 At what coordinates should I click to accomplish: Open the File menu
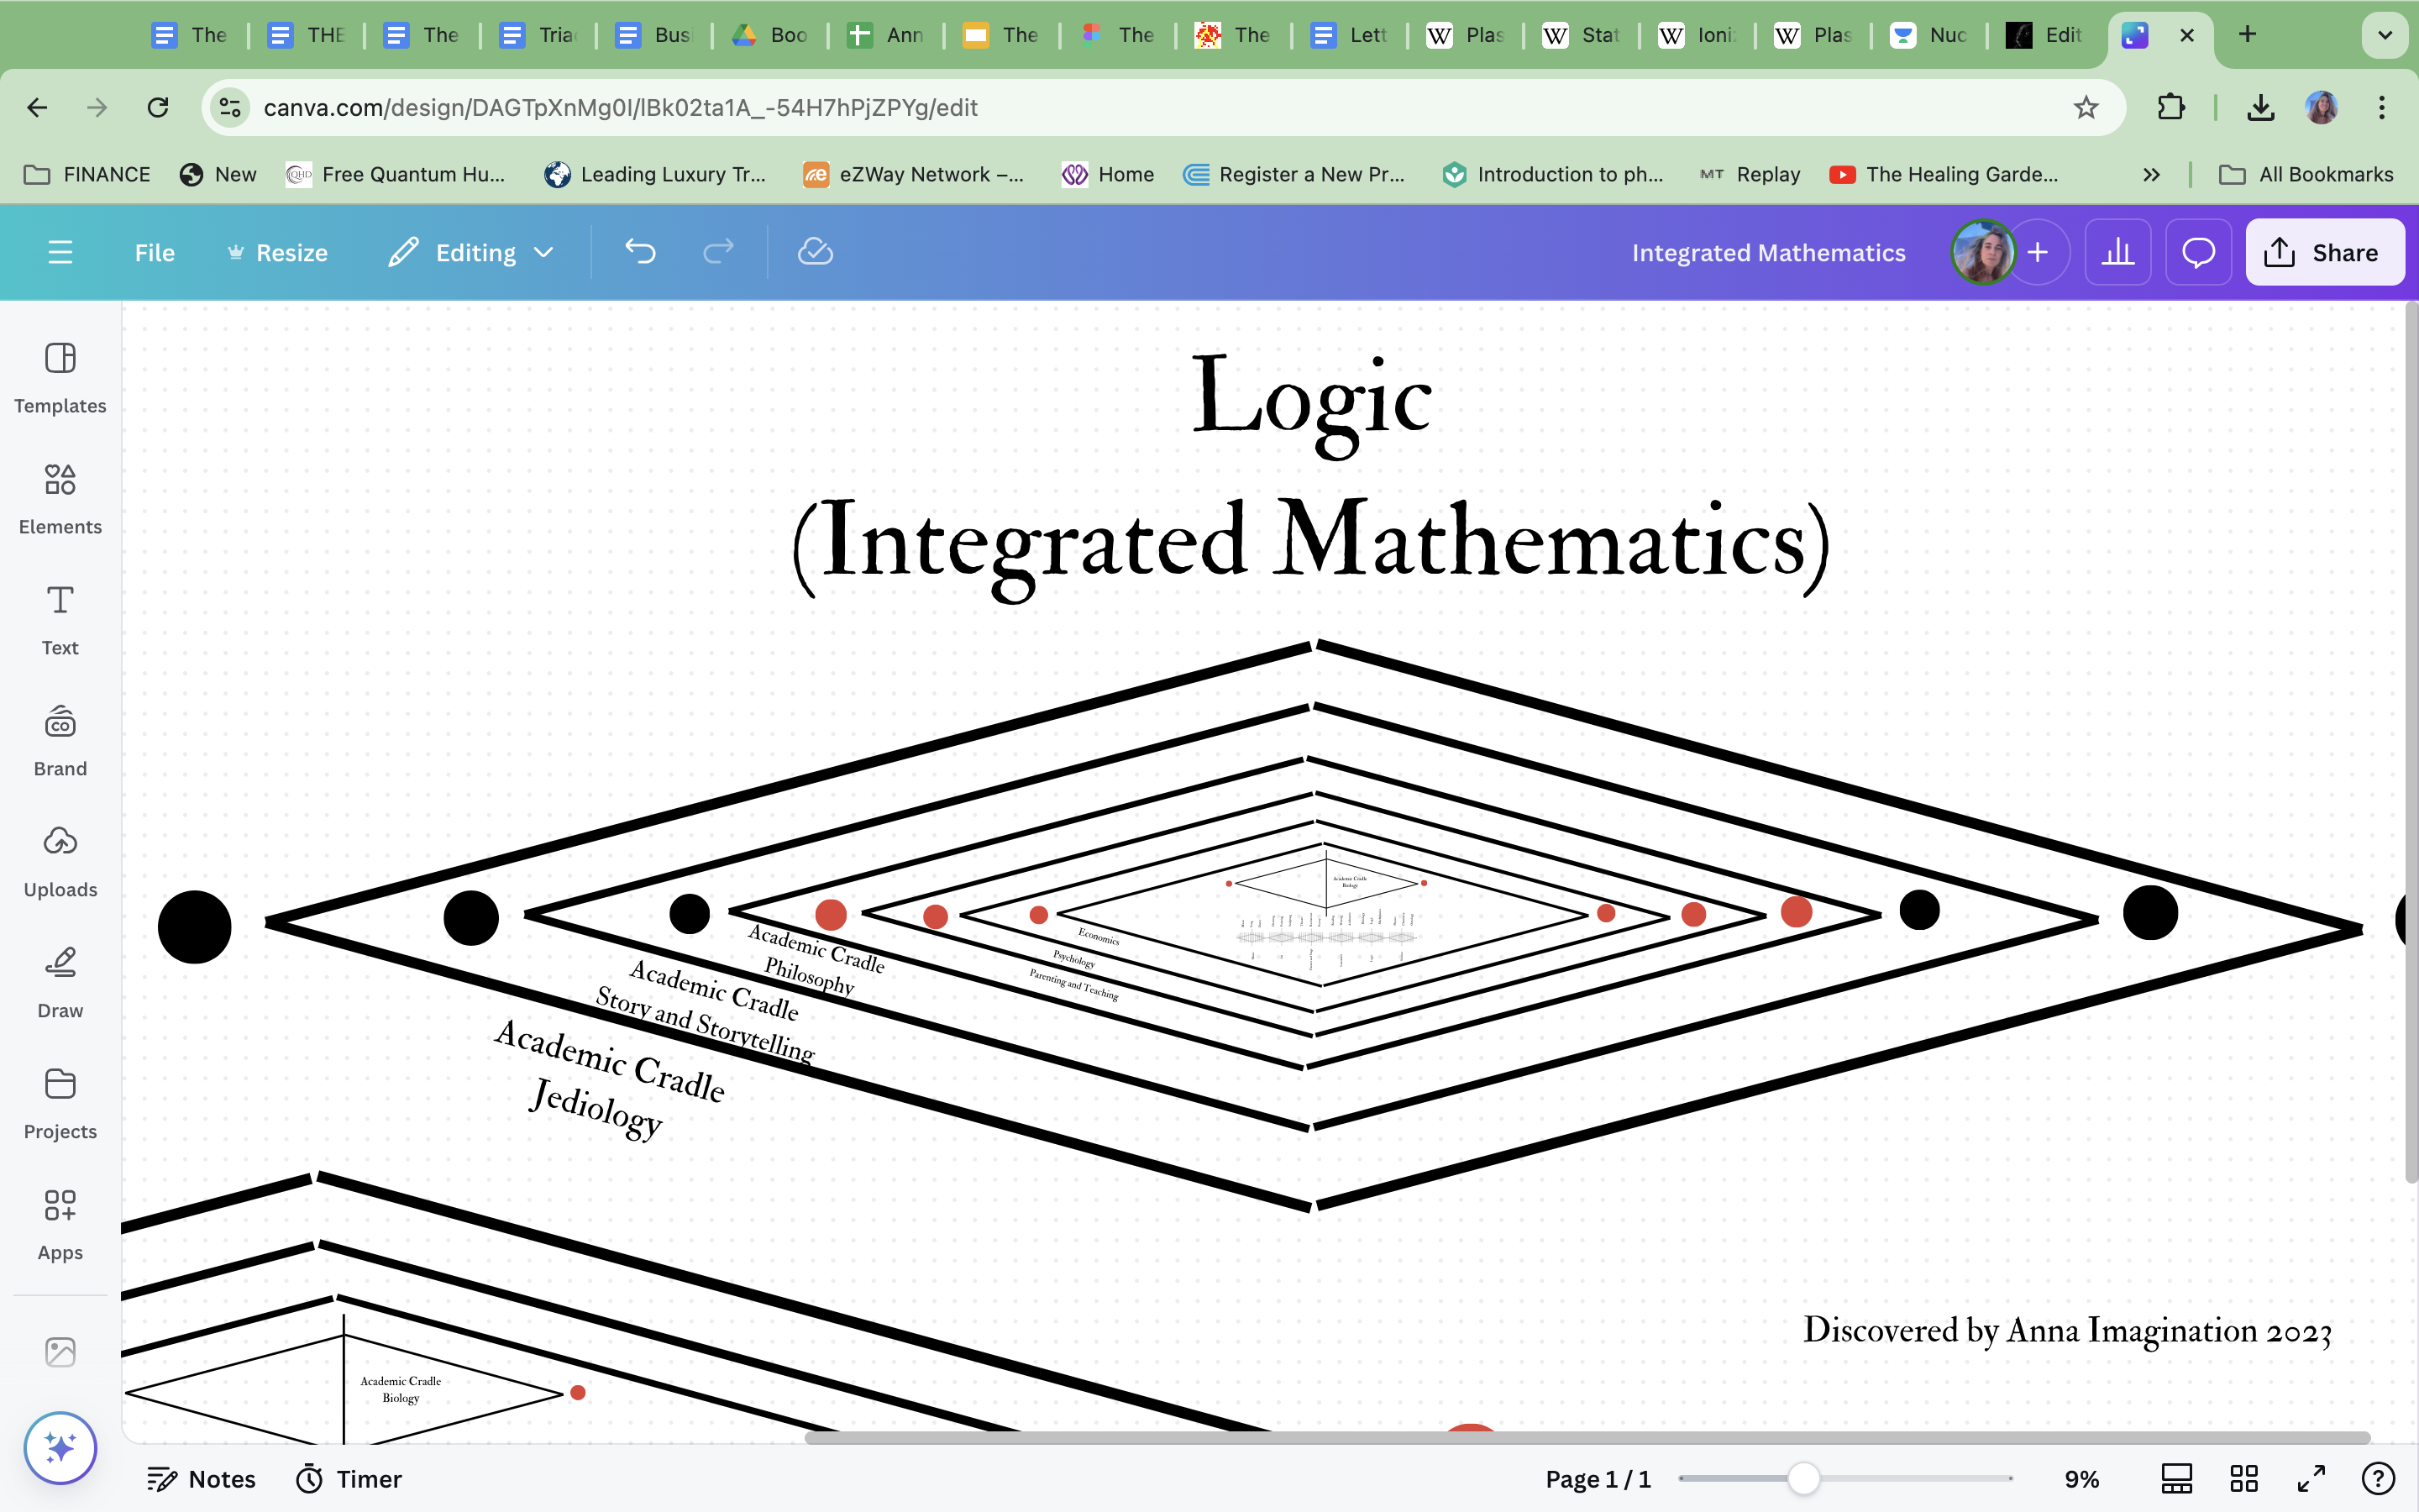154,252
